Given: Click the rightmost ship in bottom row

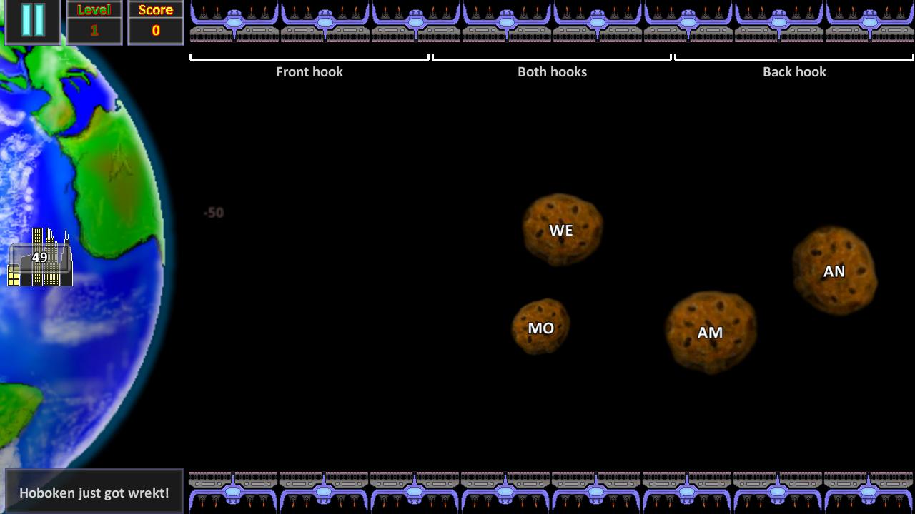Looking at the screenshot, I should pos(868,491).
